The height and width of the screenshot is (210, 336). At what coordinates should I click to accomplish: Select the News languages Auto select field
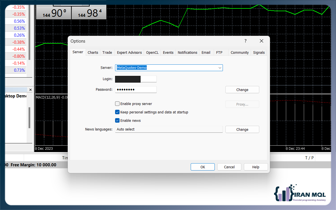169,129
